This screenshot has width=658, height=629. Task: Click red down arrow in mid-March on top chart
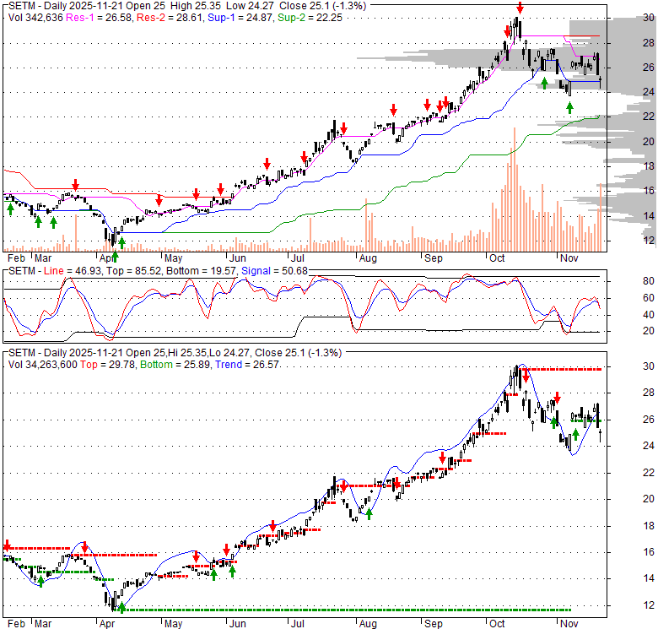point(75,183)
